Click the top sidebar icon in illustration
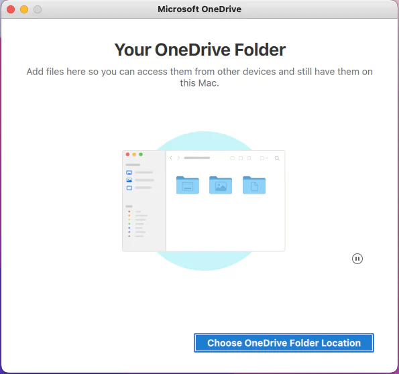 click(x=129, y=172)
